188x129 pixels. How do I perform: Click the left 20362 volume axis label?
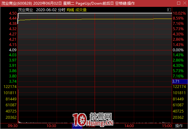tap(11, 117)
